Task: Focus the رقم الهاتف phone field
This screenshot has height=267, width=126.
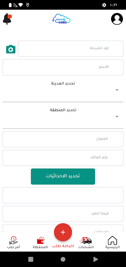Action: [63, 158]
